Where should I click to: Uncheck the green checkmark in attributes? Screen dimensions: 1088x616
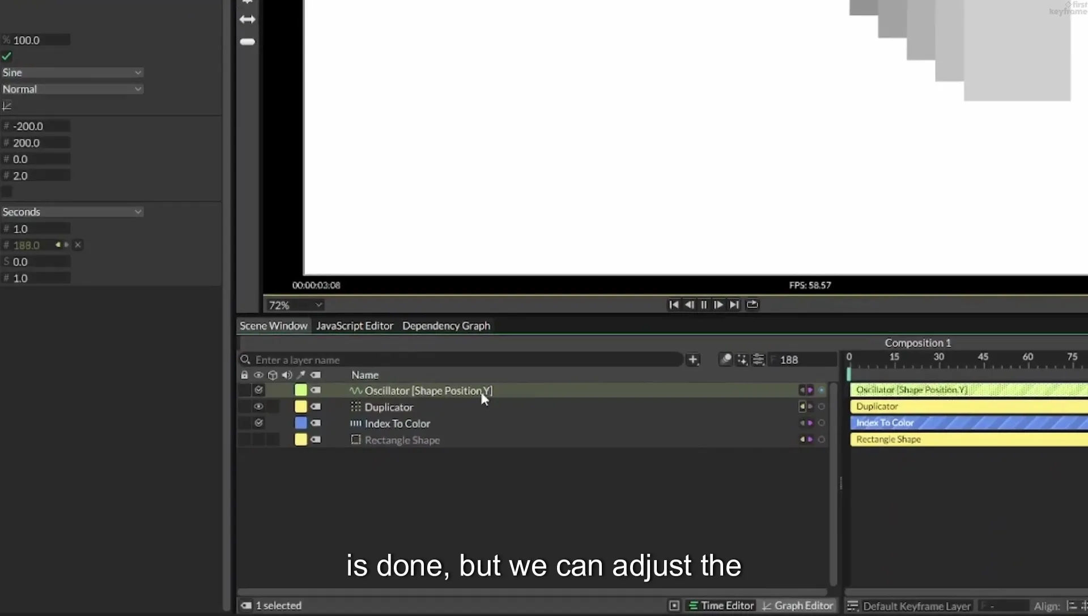click(x=7, y=57)
